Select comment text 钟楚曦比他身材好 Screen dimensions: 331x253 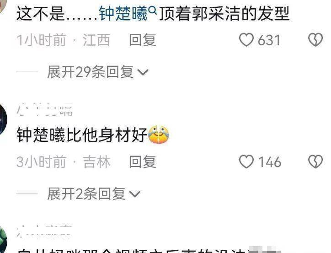[82, 135]
